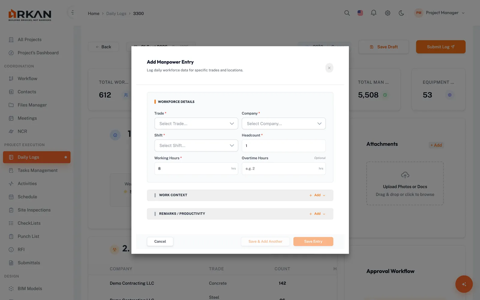Select Daily Logs in sidebar
Image resolution: width=480 pixels, height=300 pixels.
37,157
